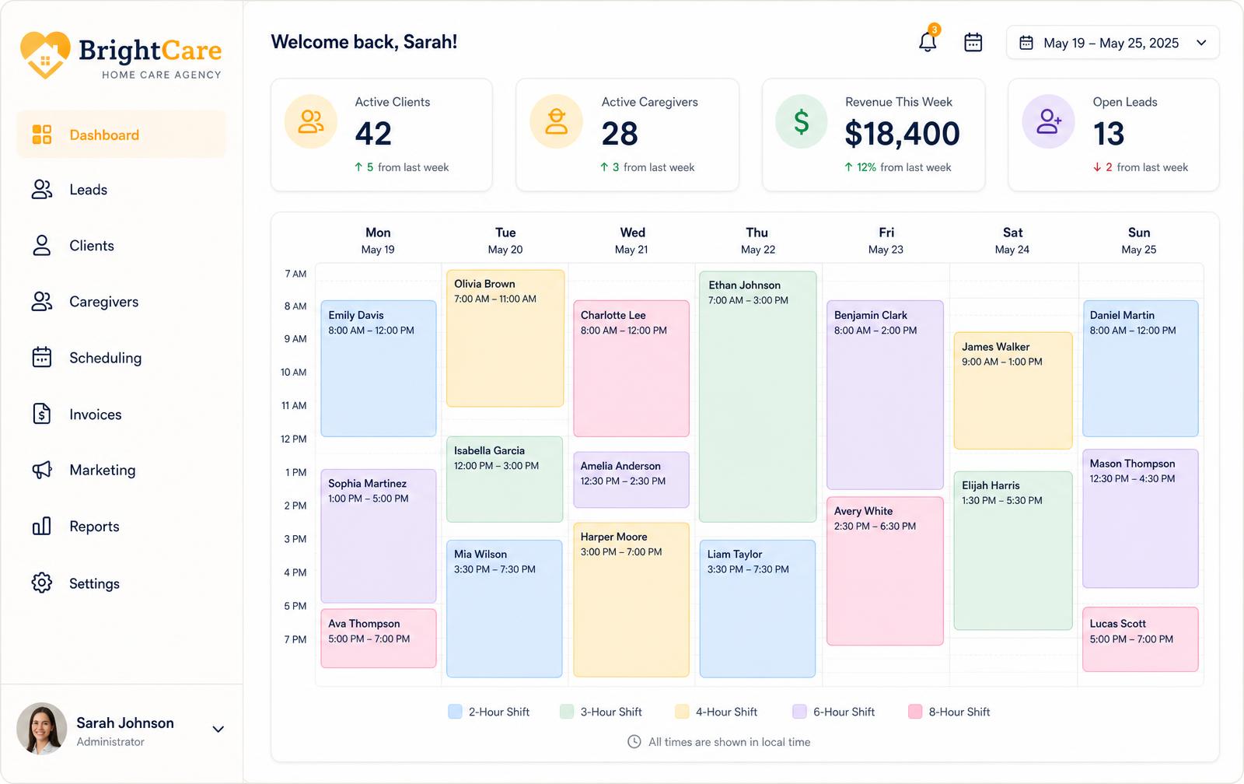Click the dropdown arrow in date selector
This screenshot has height=784, width=1244.
[x=1201, y=43]
